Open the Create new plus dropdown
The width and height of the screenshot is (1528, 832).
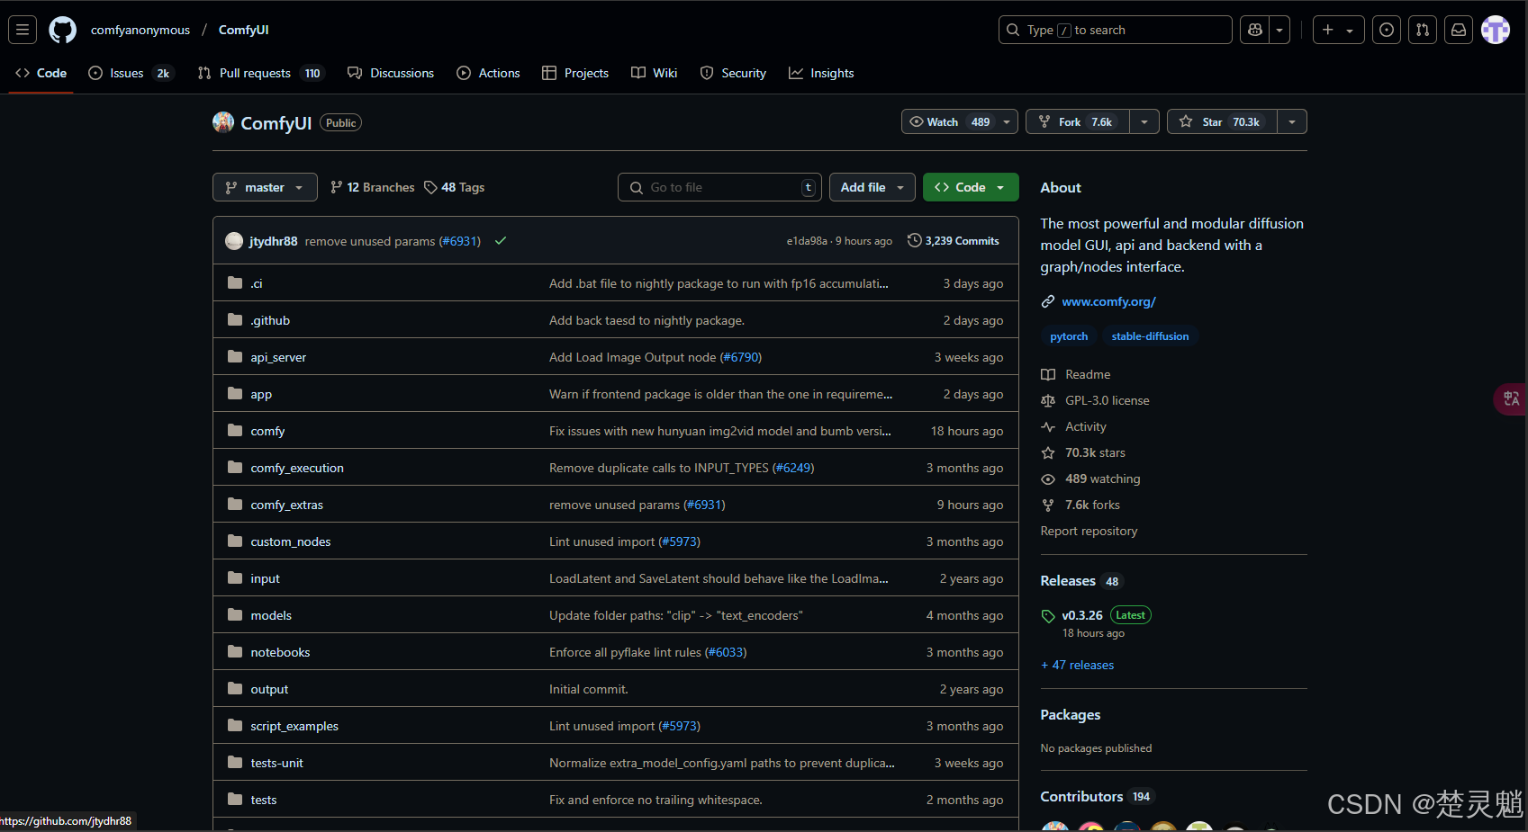pos(1338,30)
